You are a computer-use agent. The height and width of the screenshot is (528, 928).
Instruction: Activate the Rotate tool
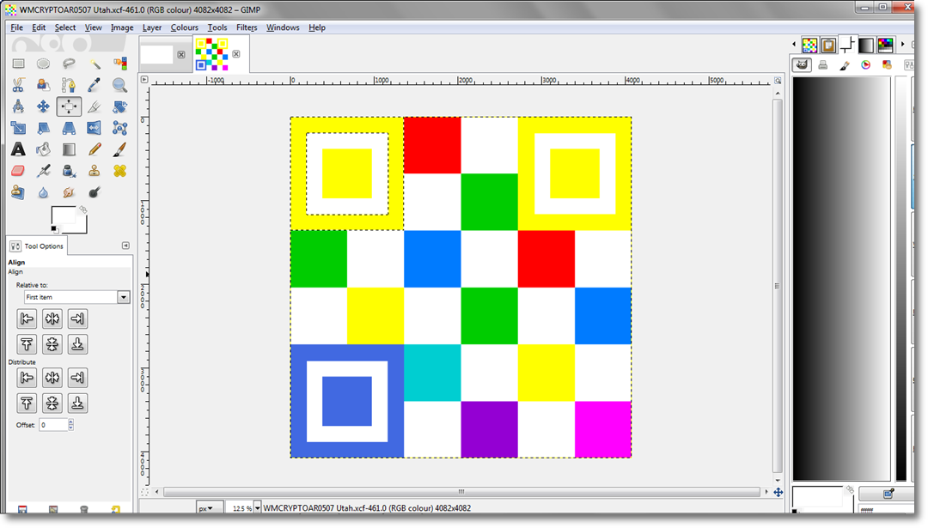[x=120, y=106]
